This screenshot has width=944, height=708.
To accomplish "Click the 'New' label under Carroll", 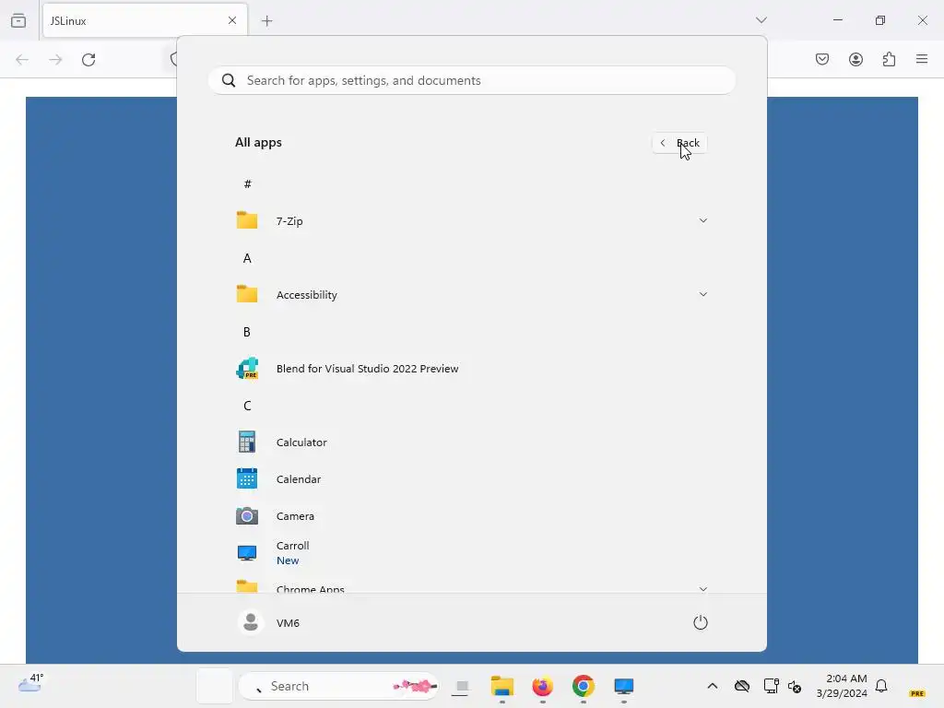I will point(288,560).
